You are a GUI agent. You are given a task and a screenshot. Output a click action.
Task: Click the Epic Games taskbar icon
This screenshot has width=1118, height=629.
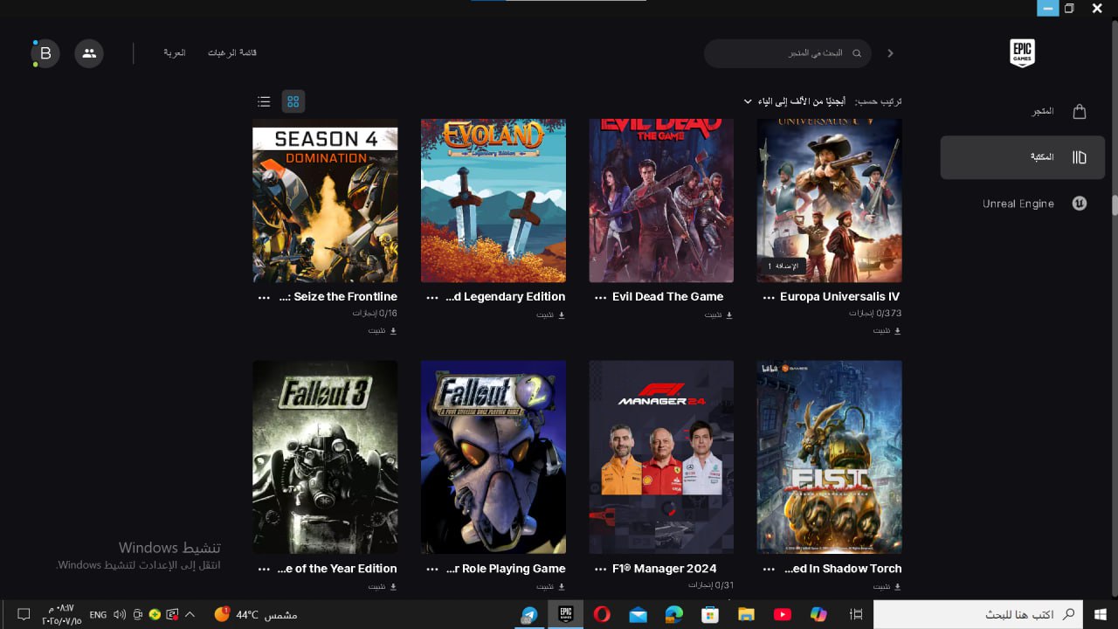[x=566, y=614]
